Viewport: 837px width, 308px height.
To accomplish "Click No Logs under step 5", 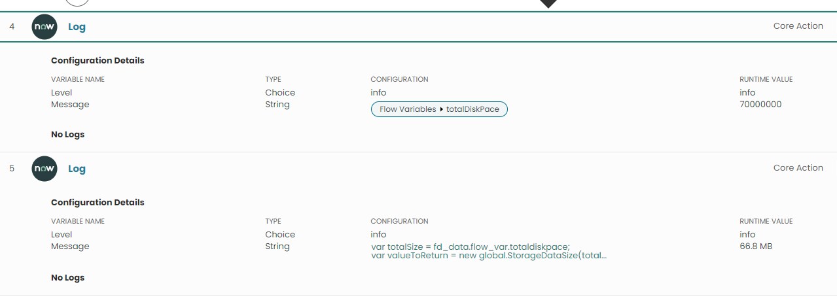I will click(x=67, y=278).
